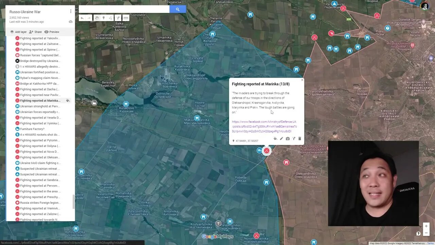435x245 pixels.
Task: Select the hand (select items) tool
Action: pyautogui.click(x=97, y=18)
